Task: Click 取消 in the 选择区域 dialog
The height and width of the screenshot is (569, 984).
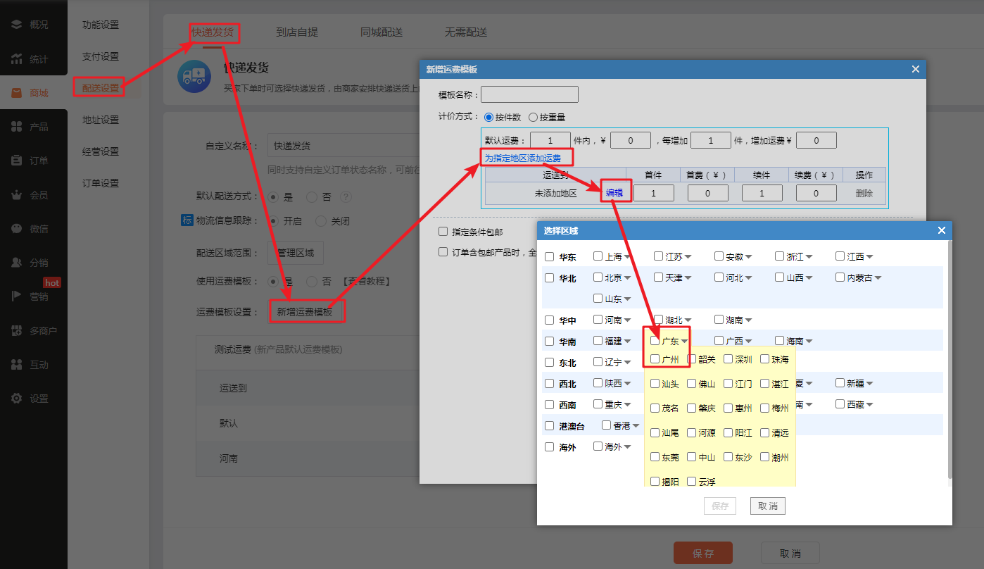Action: (x=767, y=506)
